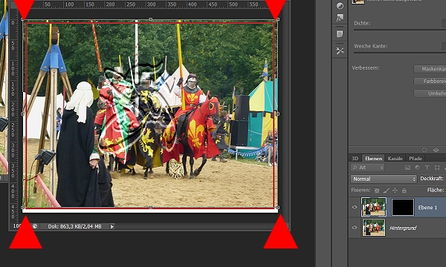Filter layers by type layers (T) icon
The image size is (446, 267).
coord(427,168)
